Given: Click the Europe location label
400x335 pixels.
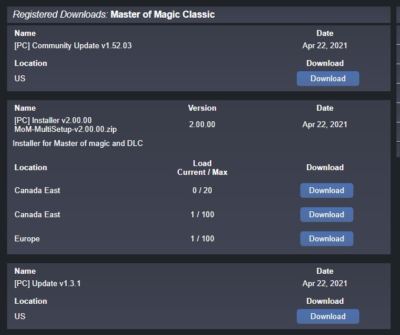Looking at the screenshot, I should pyautogui.click(x=27, y=239).
